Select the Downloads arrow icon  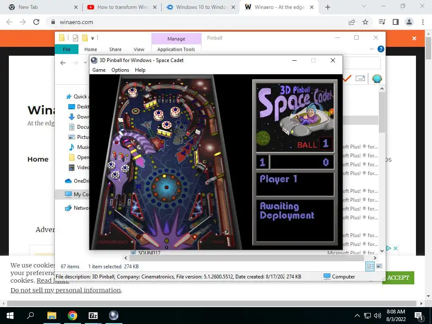point(72,117)
